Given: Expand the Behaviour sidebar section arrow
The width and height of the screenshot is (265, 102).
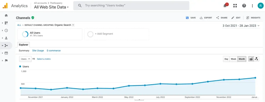Looking at the screenshot, I should pyautogui.click(x=2, y=53).
